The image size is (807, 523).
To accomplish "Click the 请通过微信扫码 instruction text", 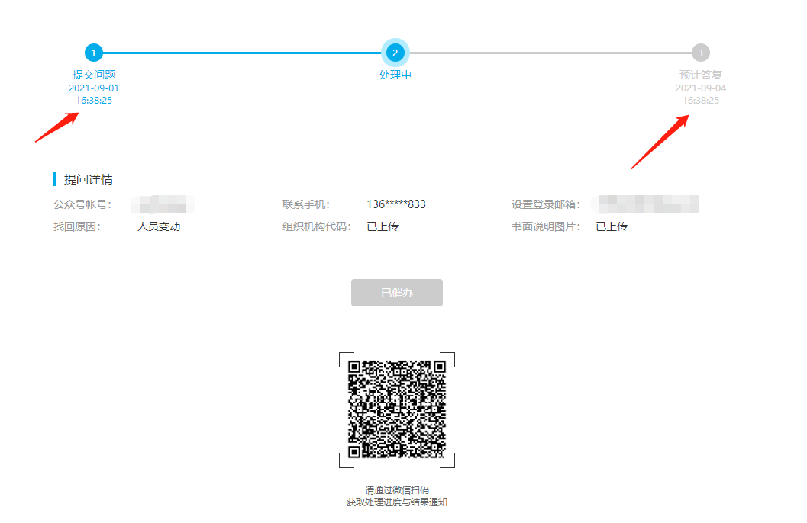I will coord(397,490).
